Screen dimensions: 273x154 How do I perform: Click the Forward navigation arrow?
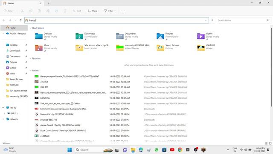pyautogui.click(x=10, y=20)
